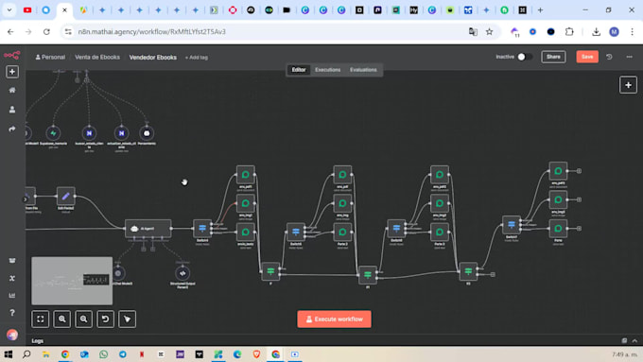Select the Switch7 node
This screenshot has width=643, height=362.
512,225
